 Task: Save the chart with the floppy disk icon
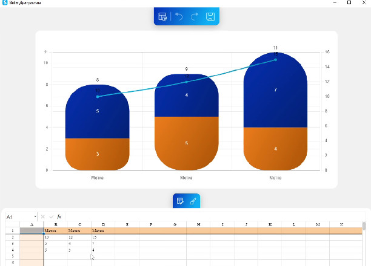click(210, 17)
